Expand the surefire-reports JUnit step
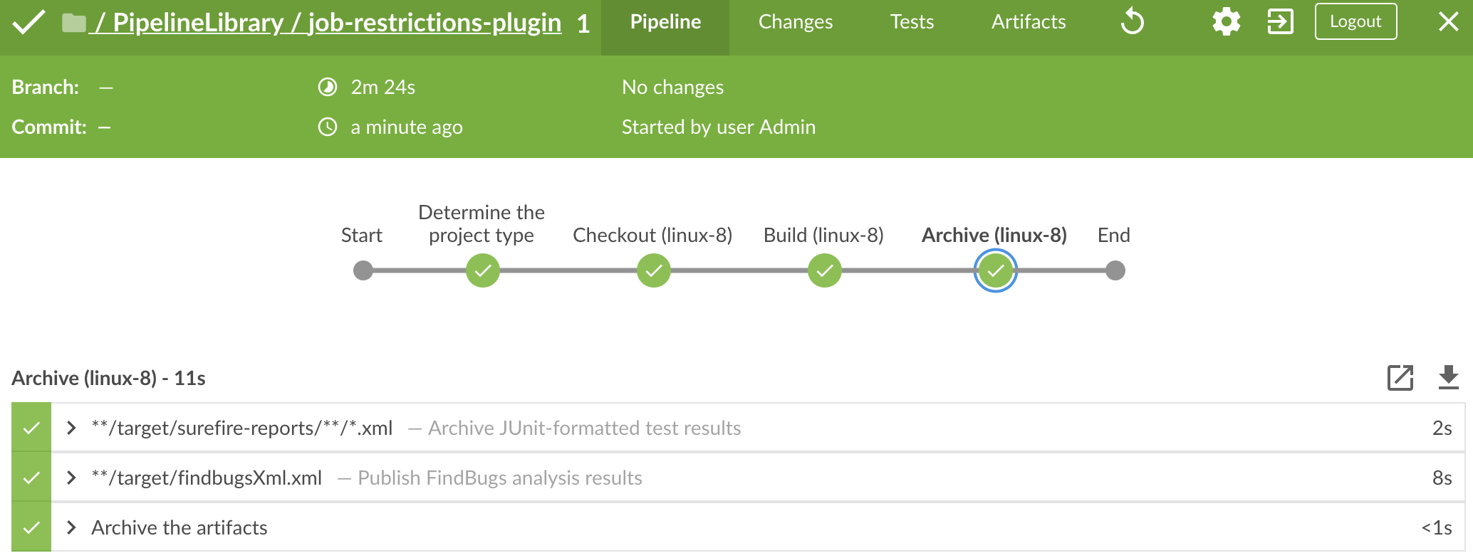This screenshot has width=1473, height=558. (71, 428)
